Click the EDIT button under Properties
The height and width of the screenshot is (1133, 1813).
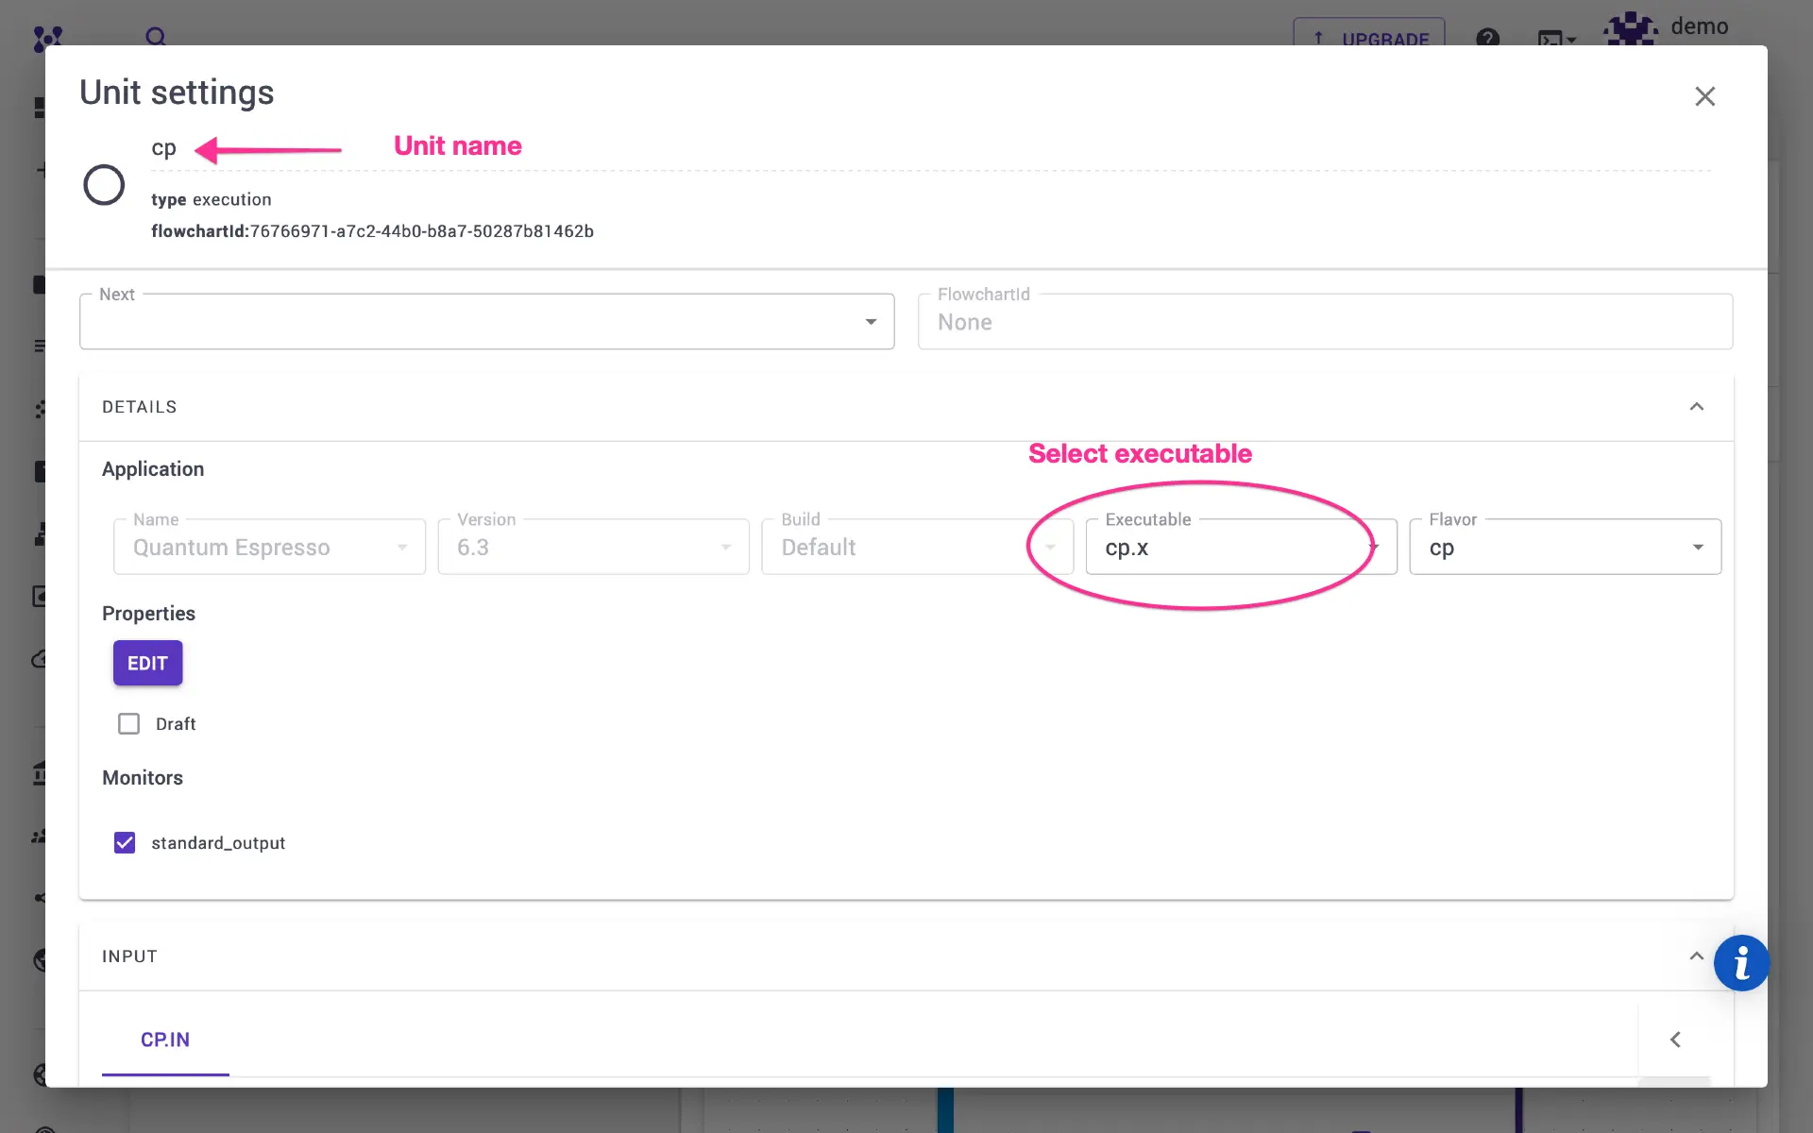pos(147,663)
